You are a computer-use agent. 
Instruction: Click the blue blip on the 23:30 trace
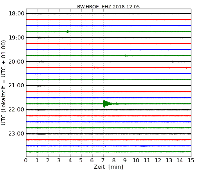pyautogui.click(x=143, y=146)
